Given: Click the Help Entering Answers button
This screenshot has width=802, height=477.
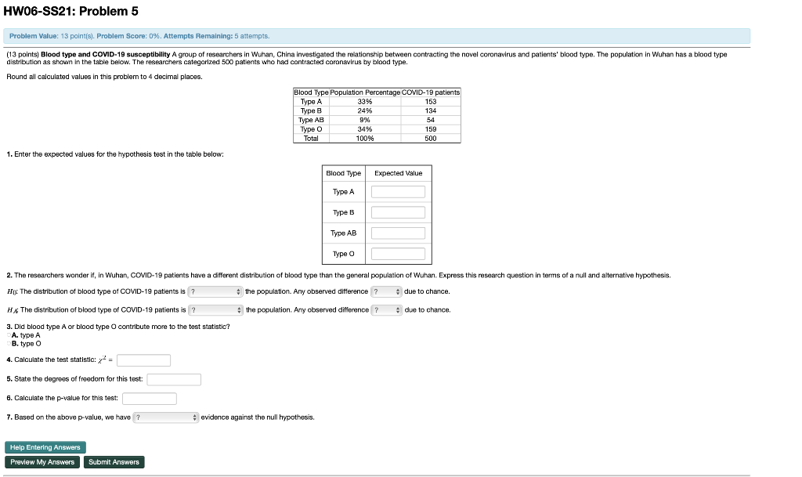Looking at the screenshot, I should (x=45, y=447).
